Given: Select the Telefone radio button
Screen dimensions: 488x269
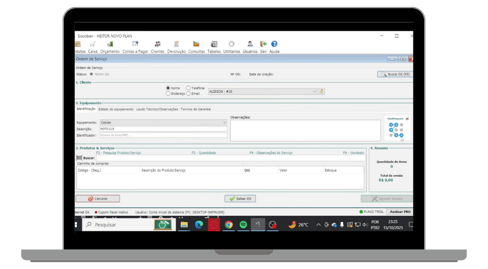Looking at the screenshot, I should click(x=188, y=88).
